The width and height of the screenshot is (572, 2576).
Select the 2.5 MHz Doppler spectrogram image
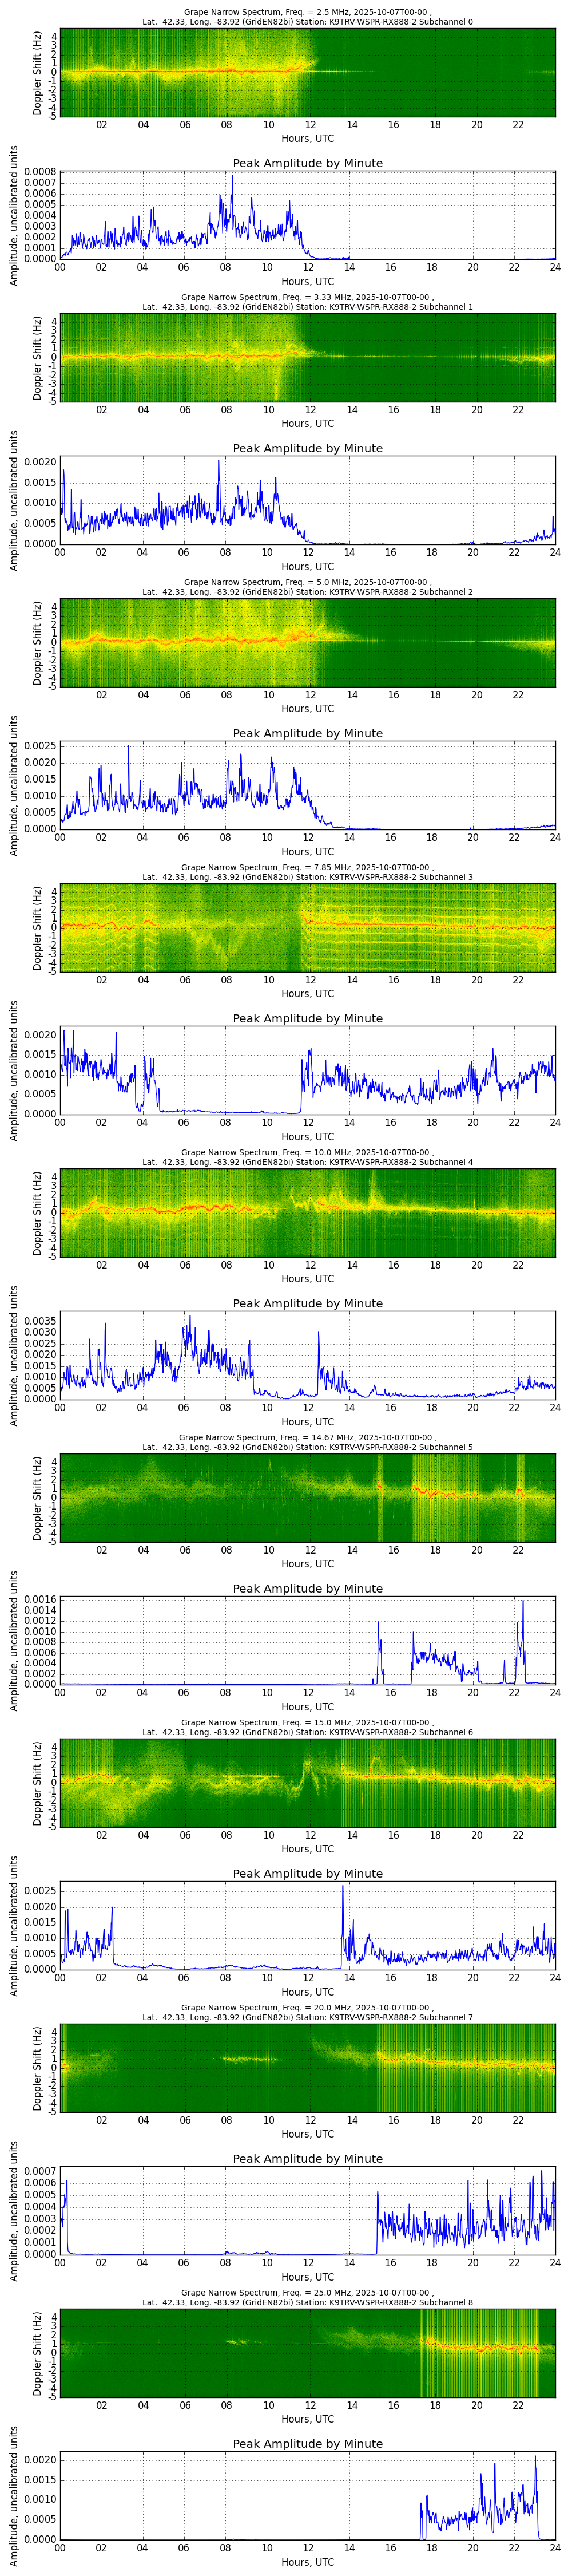pyautogui.click(x=308, y=73)
